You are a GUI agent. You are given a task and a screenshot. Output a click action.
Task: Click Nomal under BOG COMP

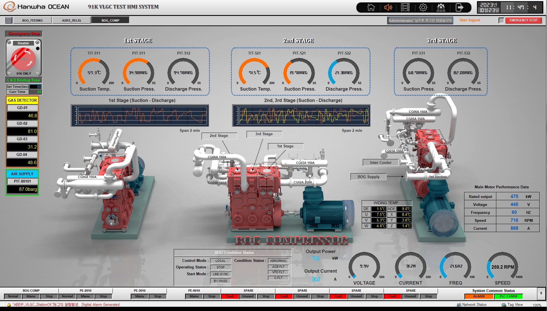13,296
